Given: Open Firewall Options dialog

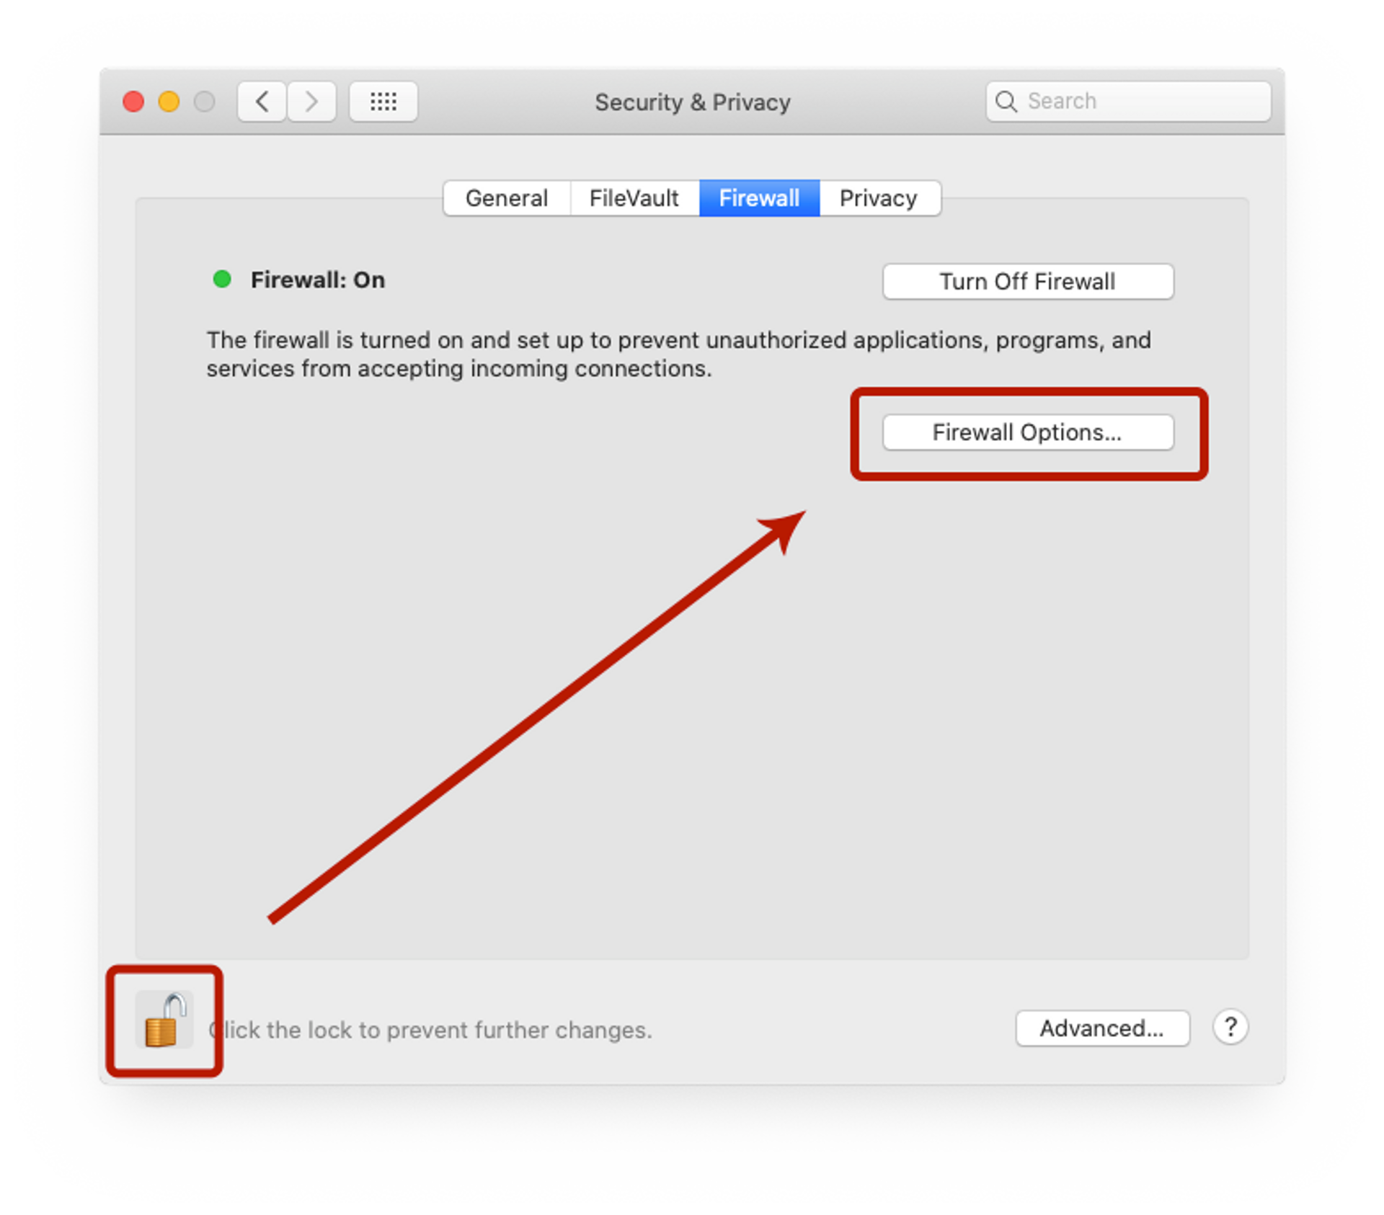Looking at the screenshot, I should [1028, 432].
